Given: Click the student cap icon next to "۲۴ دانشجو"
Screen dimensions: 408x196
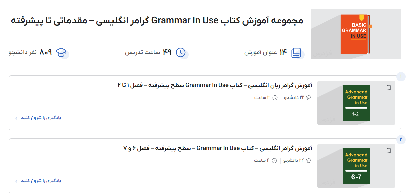Looking at the screenshot, I should pyautogui.click(x=308, y=160).
